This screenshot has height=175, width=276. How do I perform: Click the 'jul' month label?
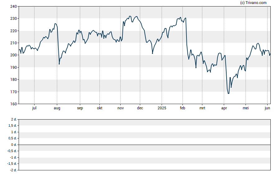[x=34, y=108]
